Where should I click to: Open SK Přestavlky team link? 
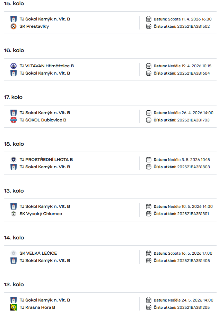[x=34, y=26]
